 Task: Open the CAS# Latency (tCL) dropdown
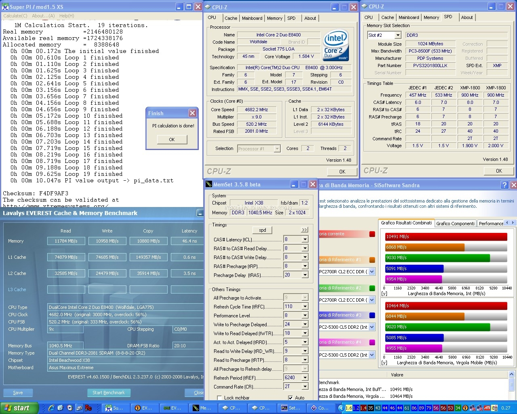(305, 239)
